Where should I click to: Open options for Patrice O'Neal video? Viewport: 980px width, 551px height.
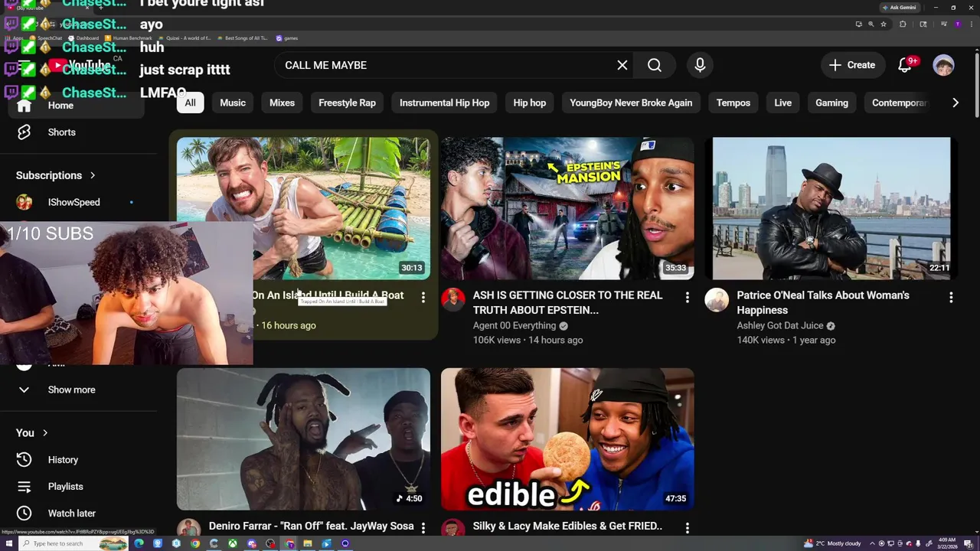coord(951,297)
